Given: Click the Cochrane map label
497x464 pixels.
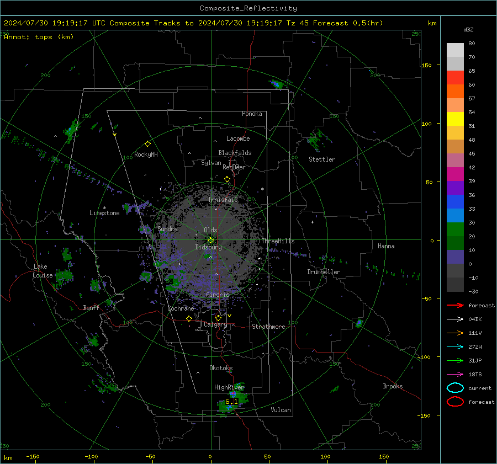Looking at the screenshot, I should coord(181,308).
